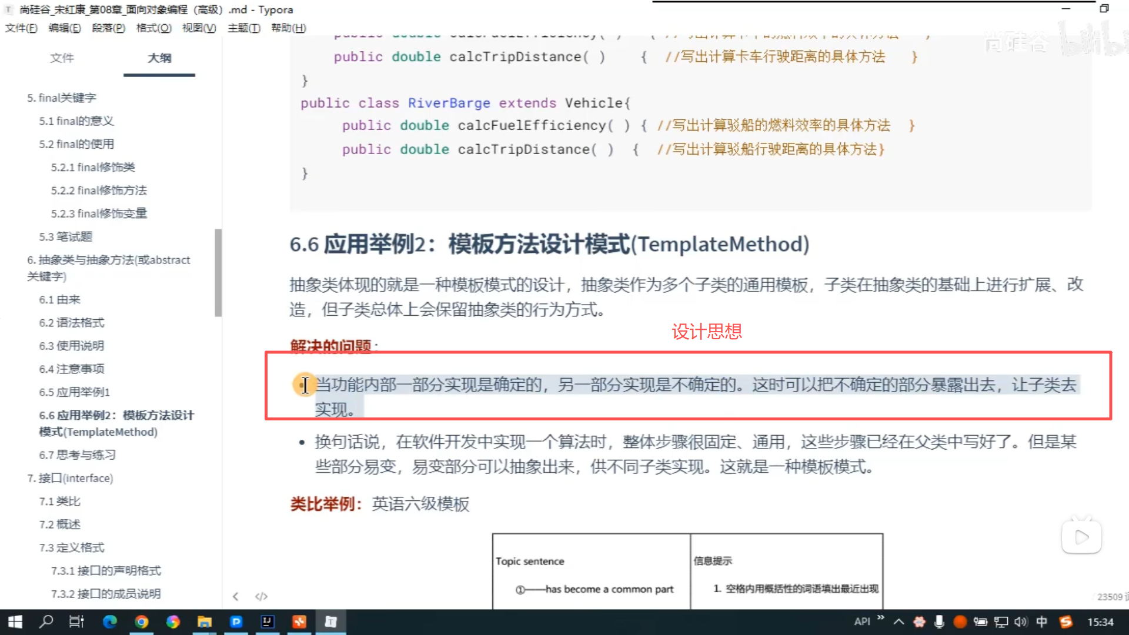Click the video play overlay button
The height and width of the screenshot is (635, 1129).
[1081, 537]
